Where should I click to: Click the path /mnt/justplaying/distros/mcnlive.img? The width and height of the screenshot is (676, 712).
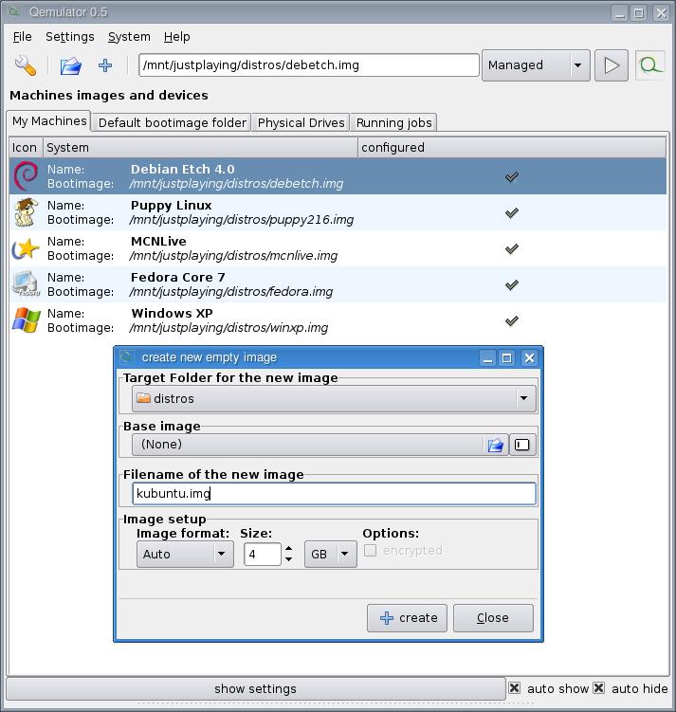[233, 256]
